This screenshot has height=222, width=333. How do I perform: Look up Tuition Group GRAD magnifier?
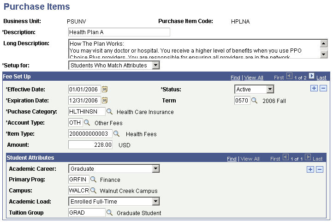coord(109,212)
